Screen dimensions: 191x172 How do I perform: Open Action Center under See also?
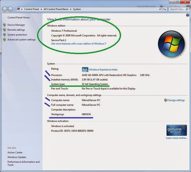15,152
